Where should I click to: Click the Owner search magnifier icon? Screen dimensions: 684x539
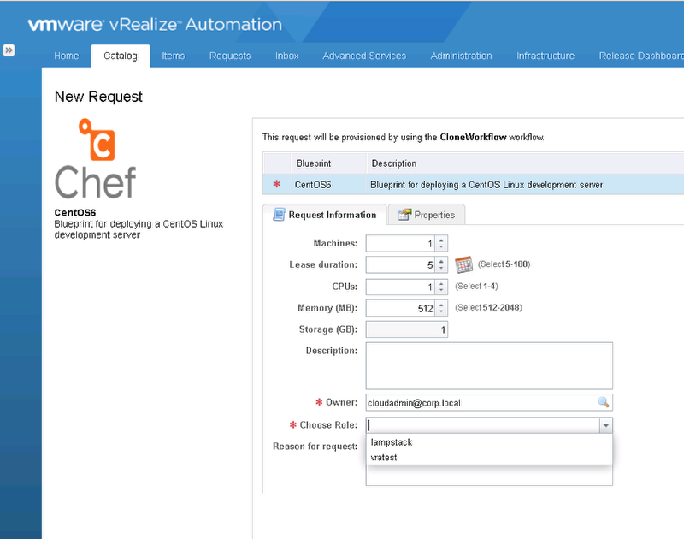603,402
